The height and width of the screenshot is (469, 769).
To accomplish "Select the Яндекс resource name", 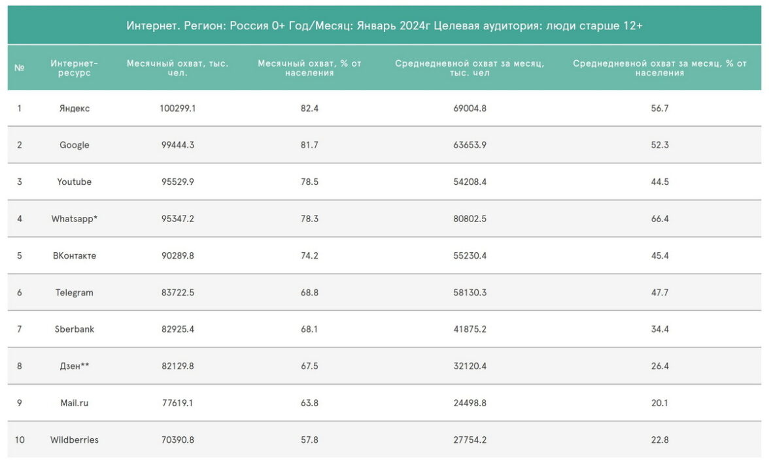I will 75,108.
